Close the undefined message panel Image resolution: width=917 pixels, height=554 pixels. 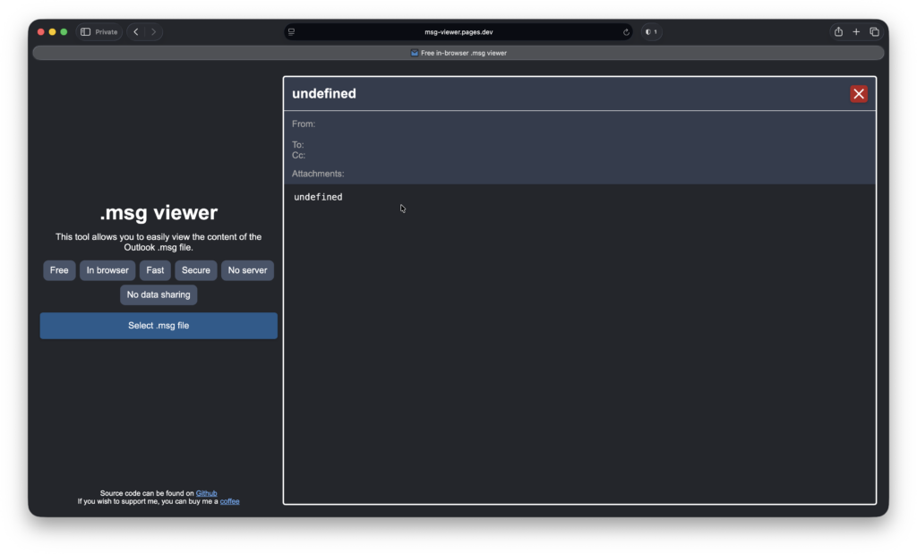point(858,94)
